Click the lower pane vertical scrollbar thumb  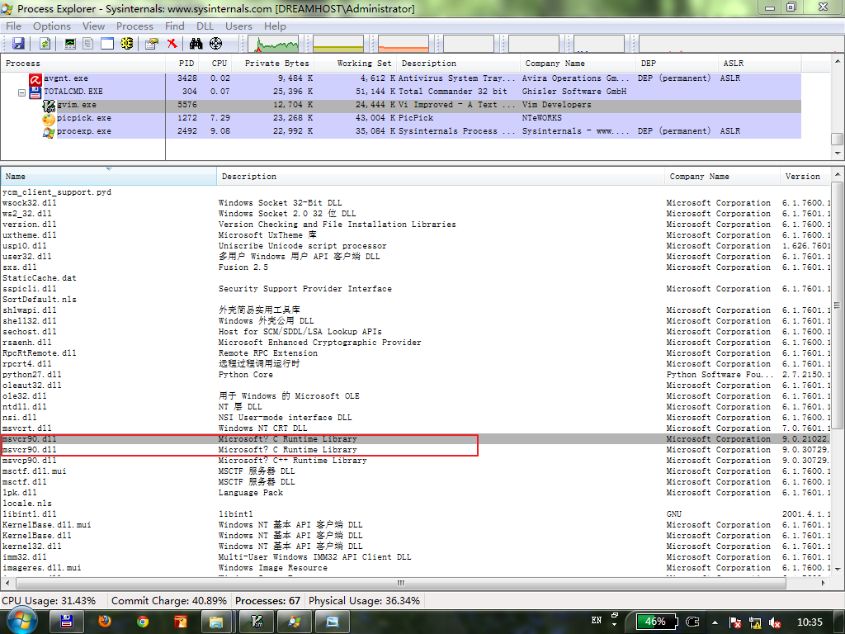[x=837, y=306]
